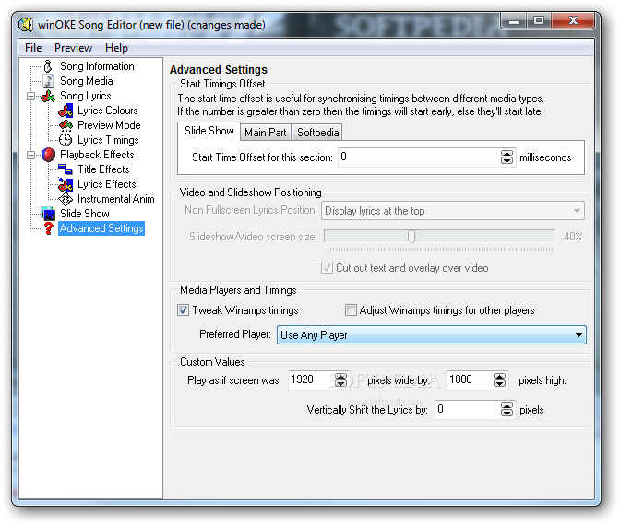Click the Lyrics Colours icon

[66, 111]
